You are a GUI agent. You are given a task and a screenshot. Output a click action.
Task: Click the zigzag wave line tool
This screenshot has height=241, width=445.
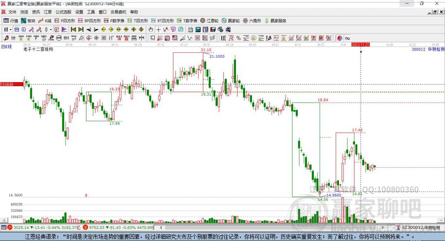(190, 38)
